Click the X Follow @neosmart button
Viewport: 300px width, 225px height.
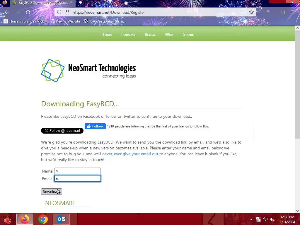(62, 131)
